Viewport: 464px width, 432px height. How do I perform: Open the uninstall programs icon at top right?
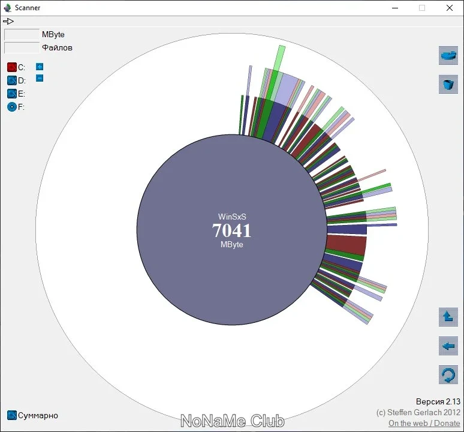[448, 55]
